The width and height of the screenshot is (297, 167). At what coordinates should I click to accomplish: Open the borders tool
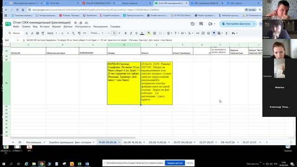click(x=155, y=33)
